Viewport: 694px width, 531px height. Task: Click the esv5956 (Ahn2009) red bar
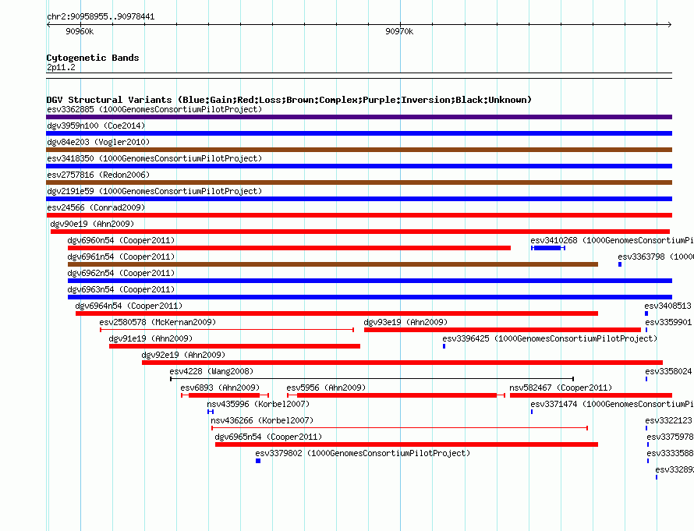click(396, 395)
